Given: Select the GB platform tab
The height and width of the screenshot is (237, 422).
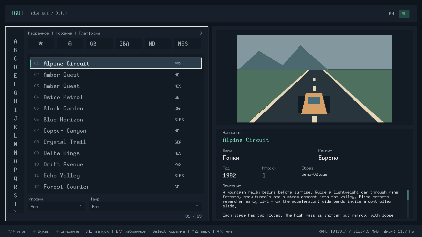Looking at the screenshot, I should pos(100,43).
